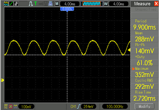Click the pulse trigger icon
Image resolution: width=159 pixels, height=110 pixels.
(31, 4)
